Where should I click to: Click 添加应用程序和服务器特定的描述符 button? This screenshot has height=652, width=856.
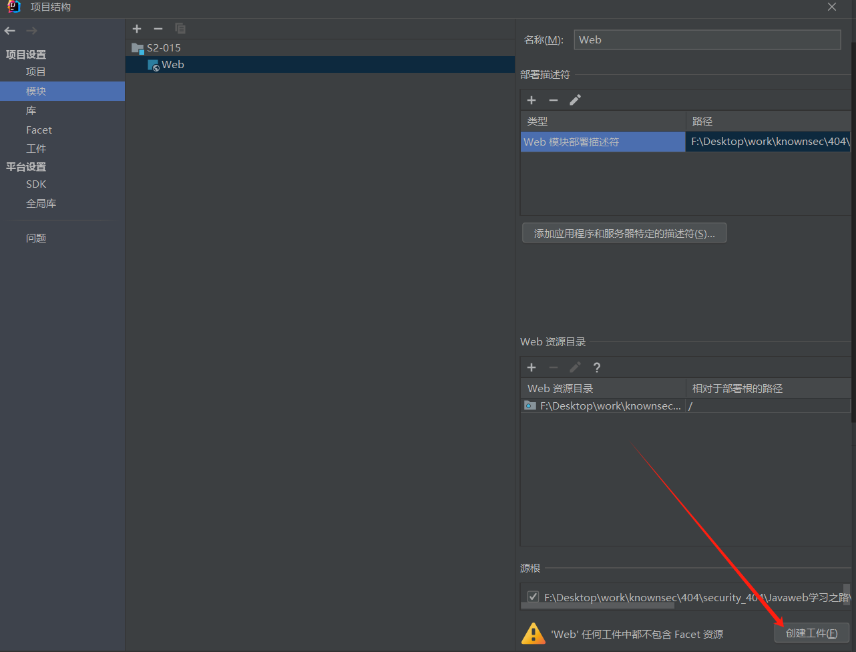(624, 233)
